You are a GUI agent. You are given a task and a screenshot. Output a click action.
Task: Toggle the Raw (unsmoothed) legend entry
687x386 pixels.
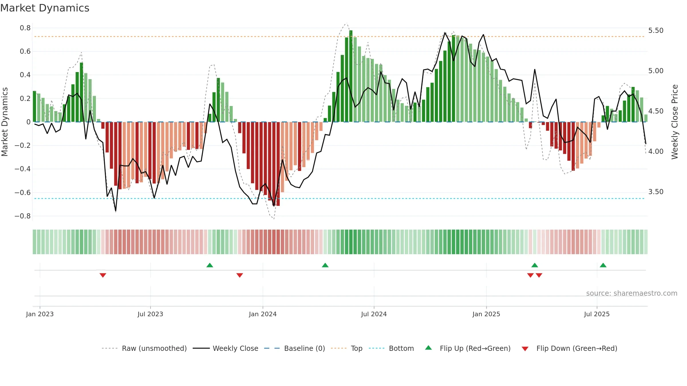point(144,348)
